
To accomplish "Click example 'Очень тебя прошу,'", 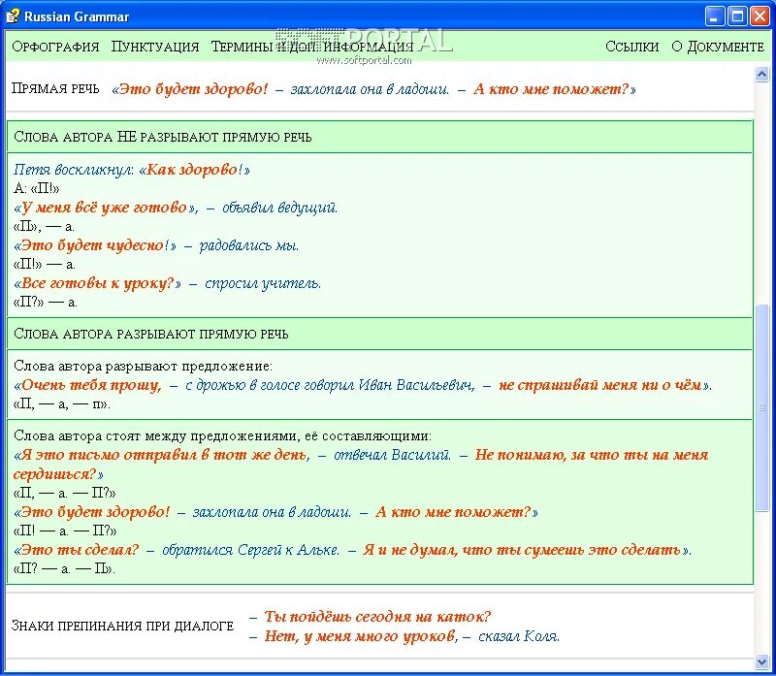I will [91, 385].
